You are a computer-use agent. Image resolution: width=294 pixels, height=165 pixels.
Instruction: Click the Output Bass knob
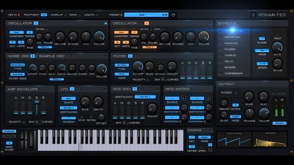(x=249, y=97)
